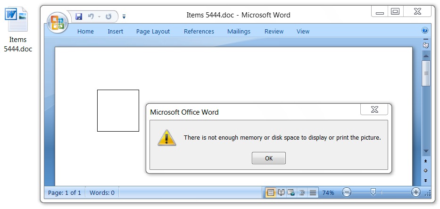The height and width of the screenshot is (209, 440).
Task: Click OK in the error dialog
Action: [x=269, y=158]
